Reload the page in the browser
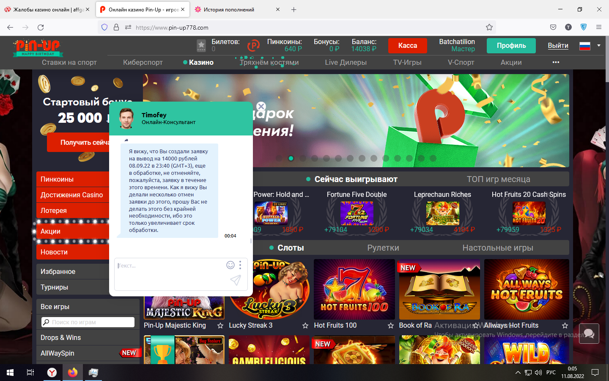609x381 pixels. (x=41, y=27)
